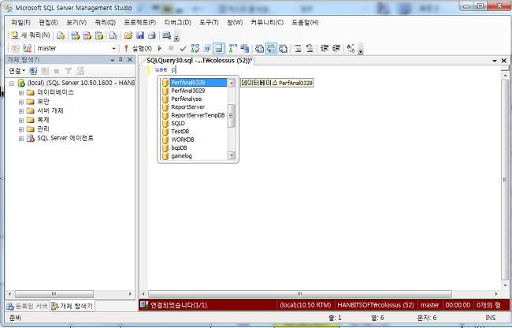This screenshot has height=328, width=512.
Task: Open the 개체 탐색기 panel position menu arrow
Action: [x=113, y=60]
